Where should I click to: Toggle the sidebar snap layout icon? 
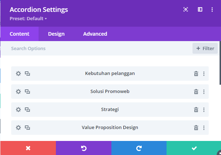(x=200, y=9)
